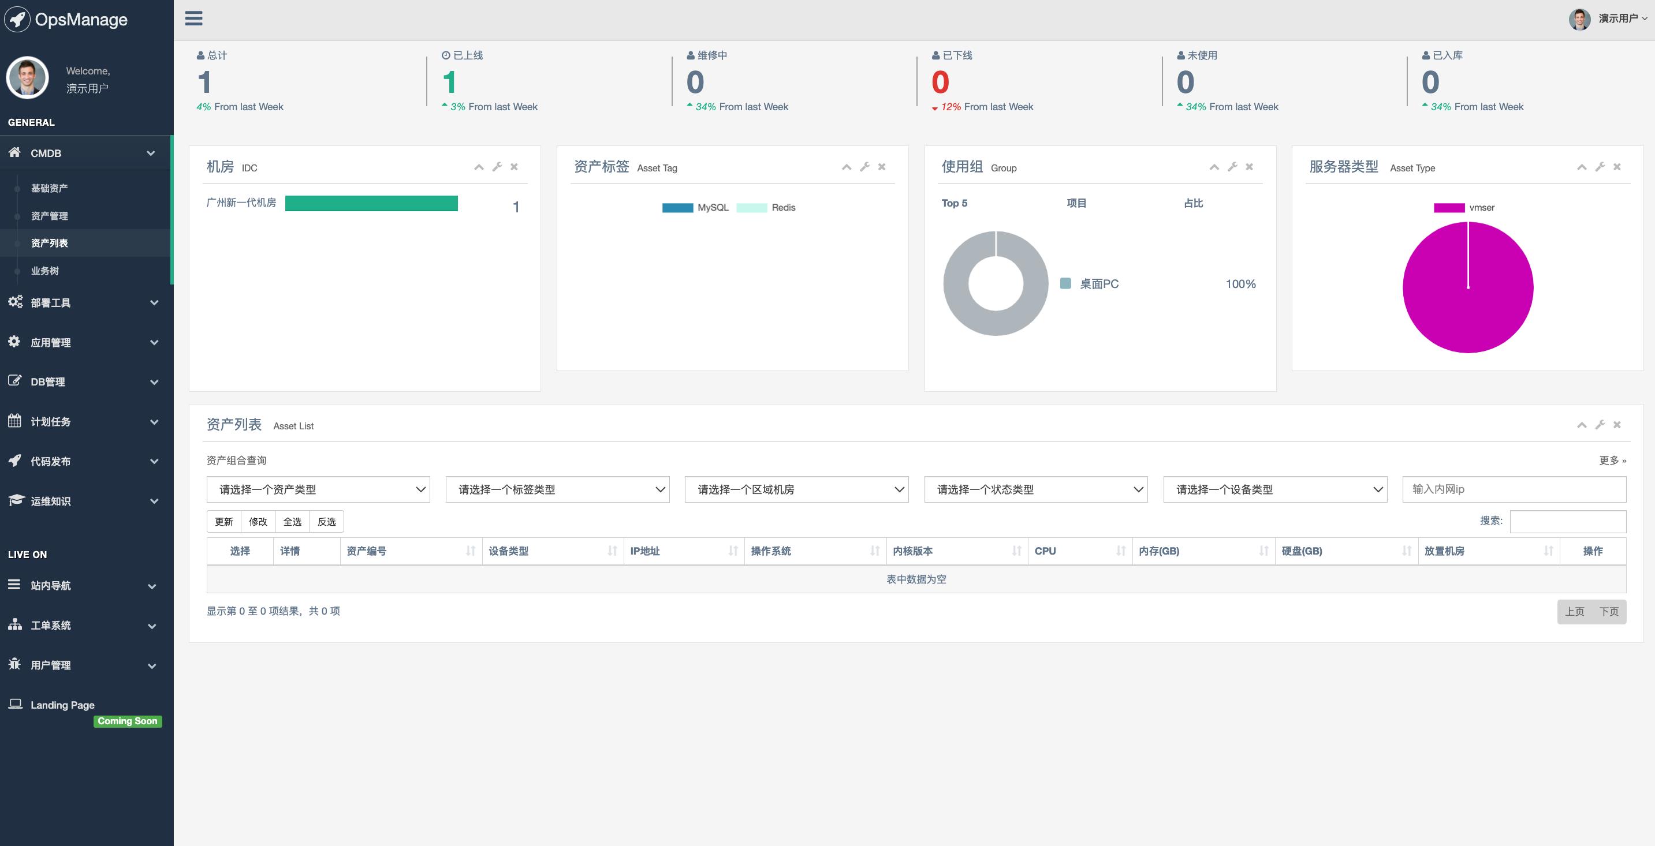Toggle vmser legend in Asset Type chart

click(x=1464, y=207)
